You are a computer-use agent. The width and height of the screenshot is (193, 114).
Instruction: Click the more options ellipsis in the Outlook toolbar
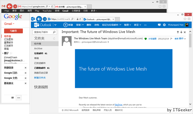pos(145,25)
